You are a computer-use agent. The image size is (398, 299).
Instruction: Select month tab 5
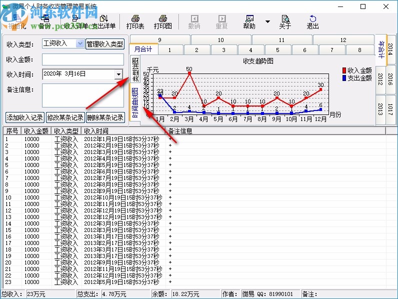[277, 49]
